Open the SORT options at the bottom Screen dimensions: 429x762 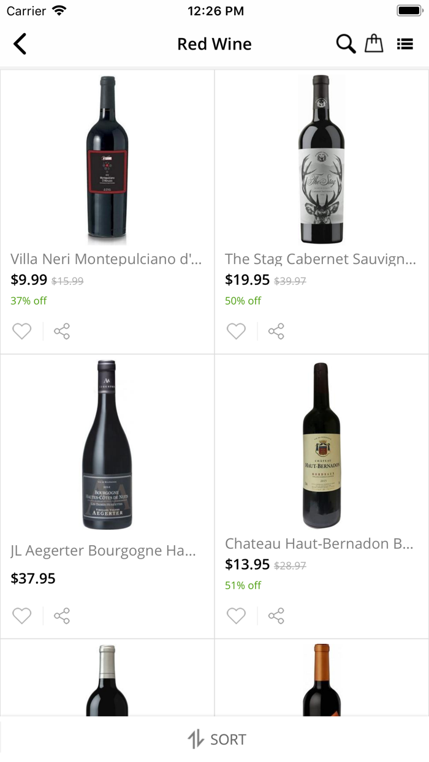click(214, 739)
